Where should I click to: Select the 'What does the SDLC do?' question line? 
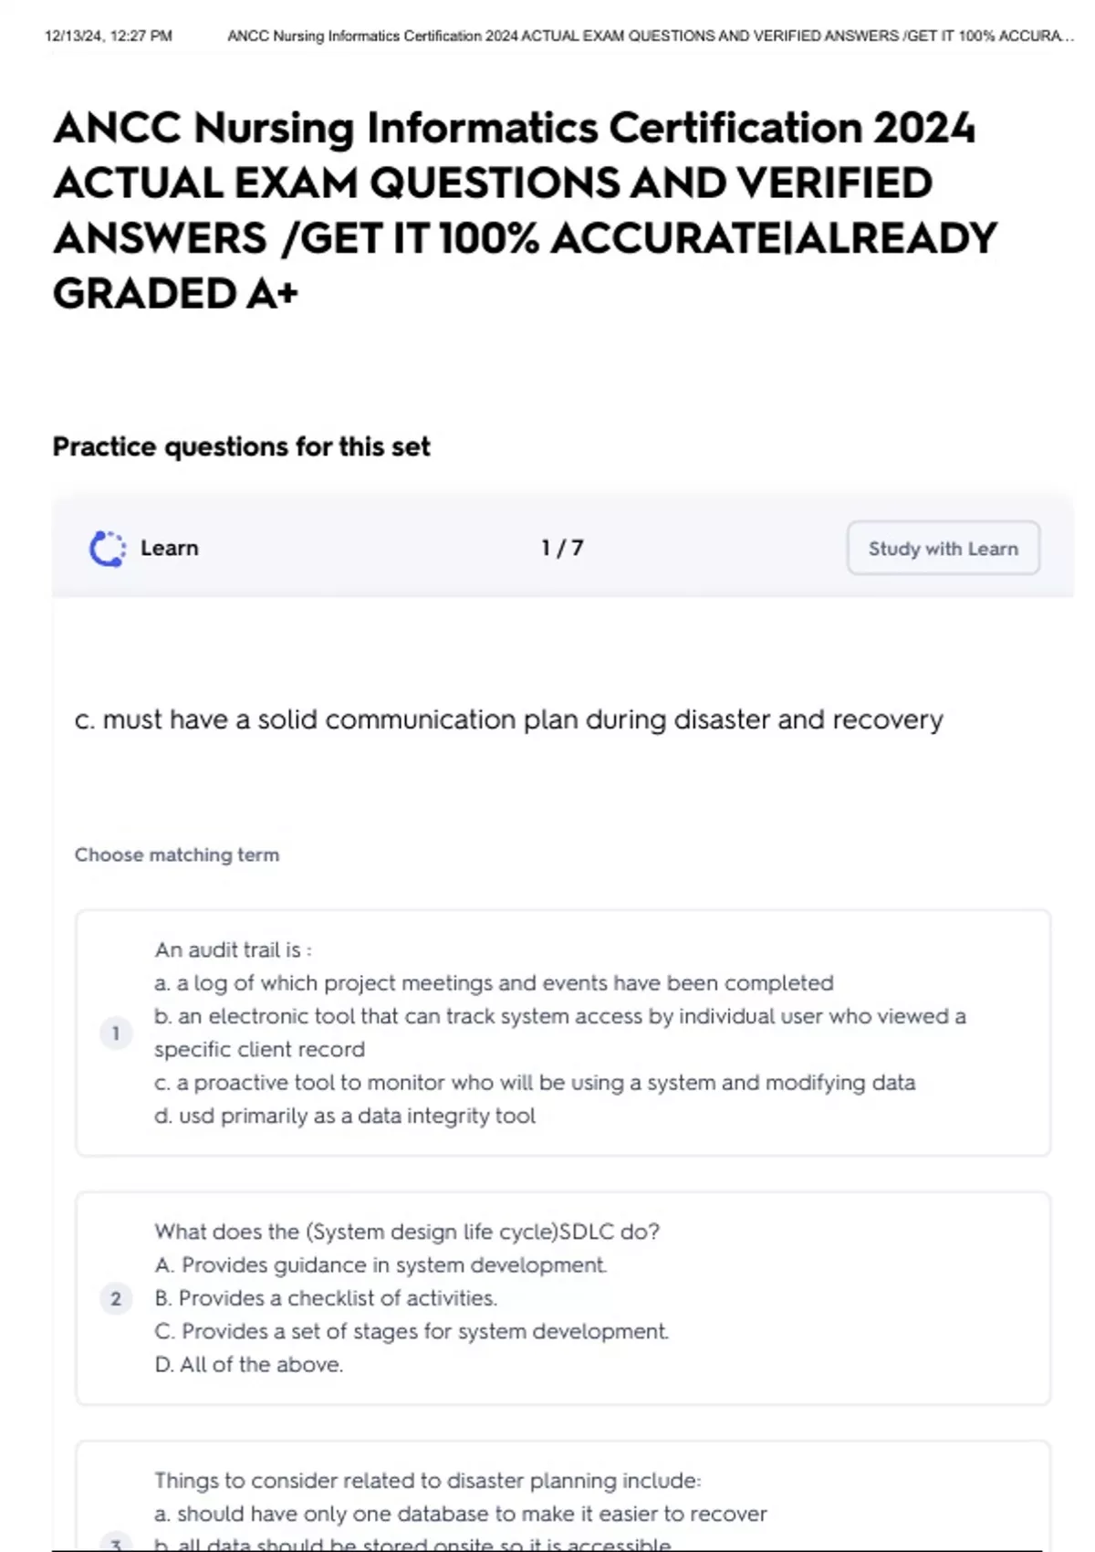[406, 1232]
